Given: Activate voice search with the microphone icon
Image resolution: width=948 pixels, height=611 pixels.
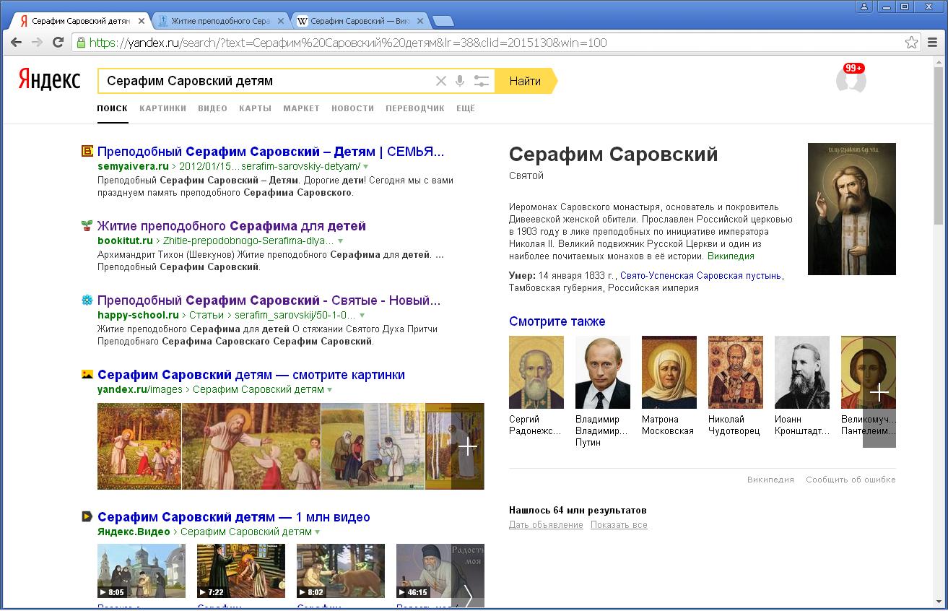Looking at the screenshot, I should coord(460,81).
